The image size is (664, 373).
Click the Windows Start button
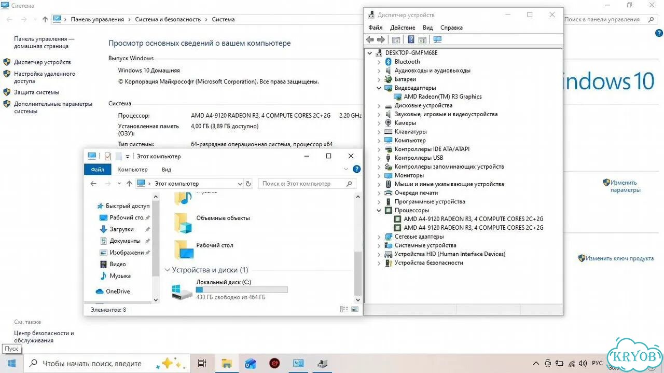coord(11,363)
